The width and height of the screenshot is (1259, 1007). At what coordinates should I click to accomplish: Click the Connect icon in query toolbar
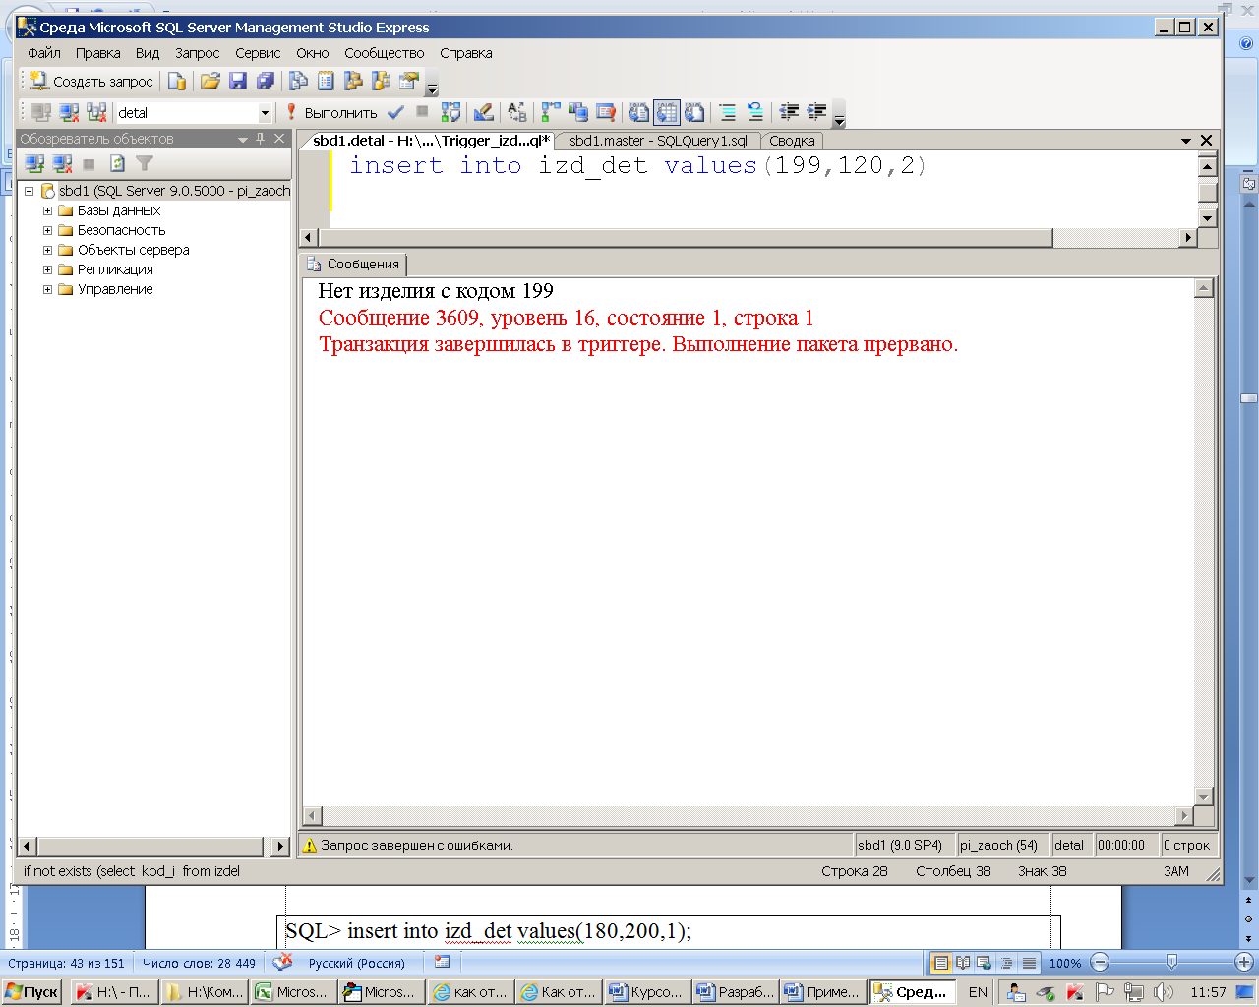click(x=40, y=113)
